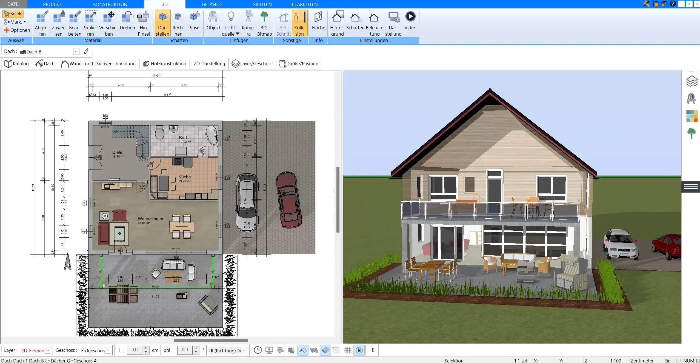Decrease the phi value stepper
700x363 pixels.
click(x=196, y=352)
